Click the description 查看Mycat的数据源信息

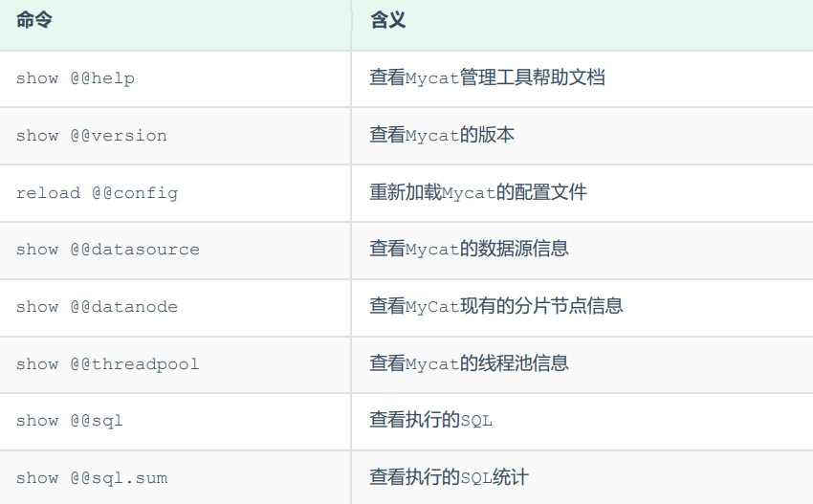[469, 250]
